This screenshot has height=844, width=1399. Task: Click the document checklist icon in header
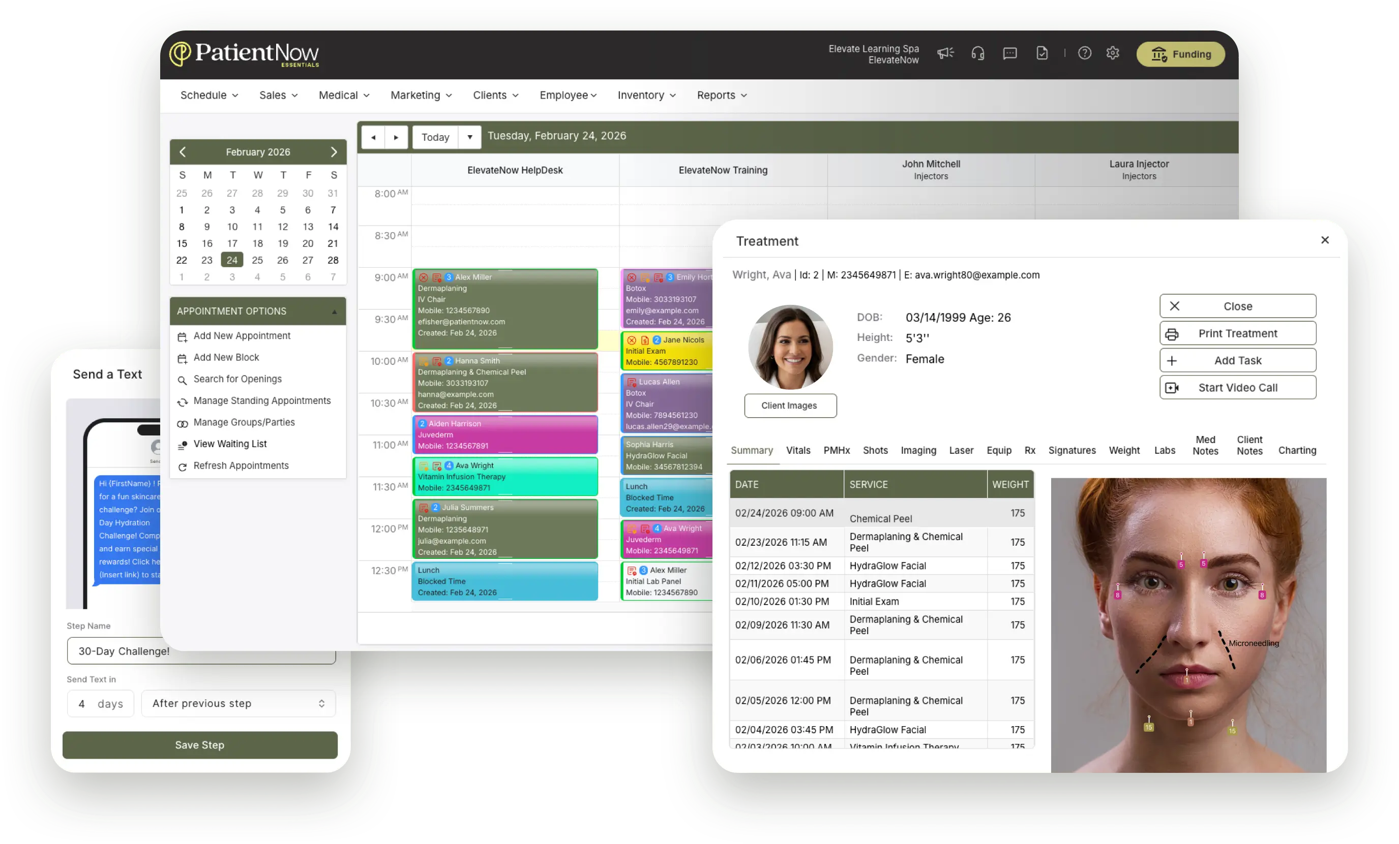(1042, 53)
